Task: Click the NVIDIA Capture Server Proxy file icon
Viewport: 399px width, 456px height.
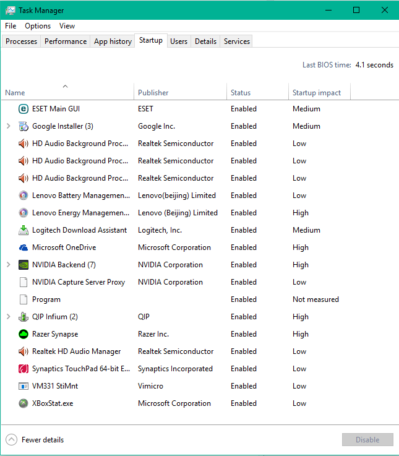Action: (24, 282)
